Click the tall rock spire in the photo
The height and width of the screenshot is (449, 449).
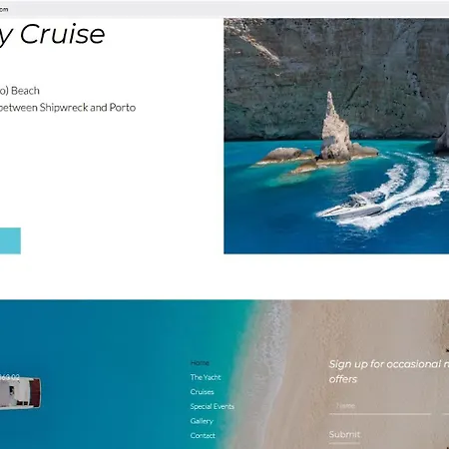pyautogui.click(x=335, y=127)
